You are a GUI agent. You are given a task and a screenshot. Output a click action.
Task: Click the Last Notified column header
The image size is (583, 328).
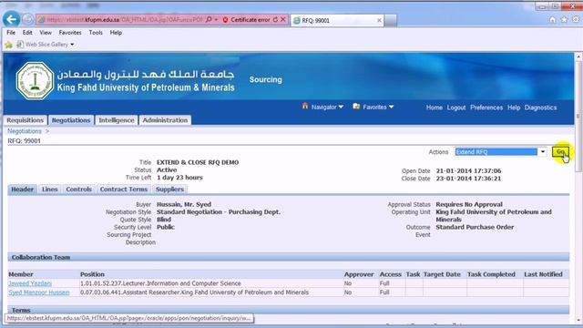(543, 274)
